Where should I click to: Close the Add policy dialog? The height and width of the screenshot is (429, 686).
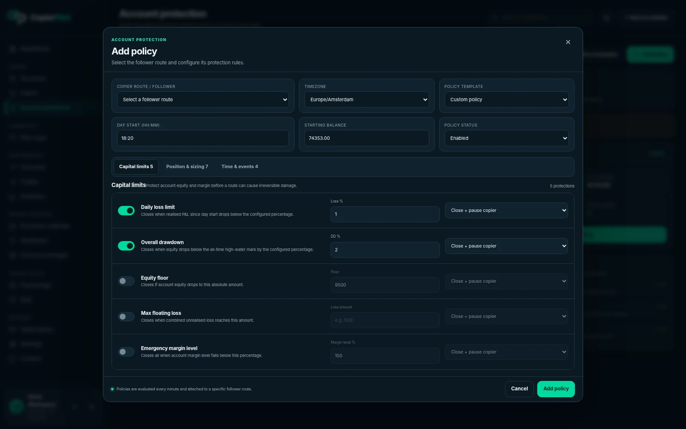[x=568, y=42]
